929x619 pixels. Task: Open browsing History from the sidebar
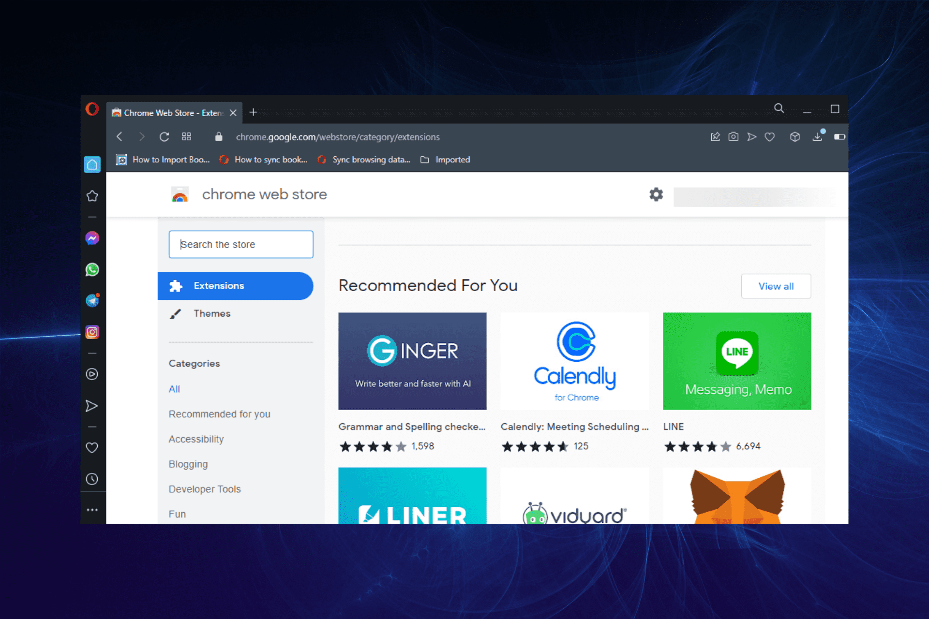pos(92,479)
